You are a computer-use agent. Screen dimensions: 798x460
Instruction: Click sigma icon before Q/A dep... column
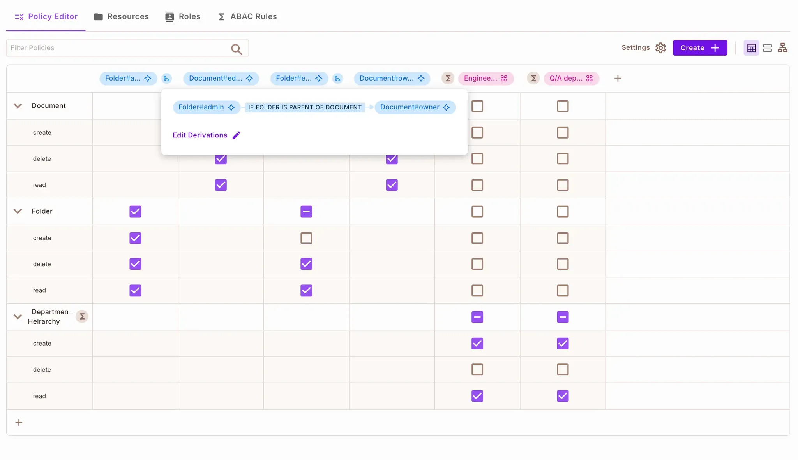click(x=533, y=79)
